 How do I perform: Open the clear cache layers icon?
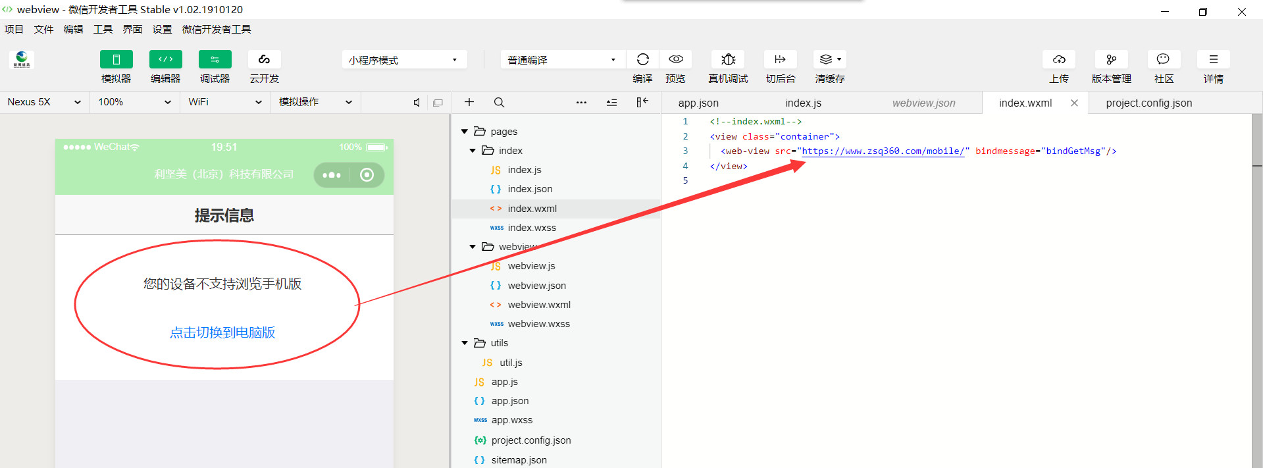click(830, 59)
